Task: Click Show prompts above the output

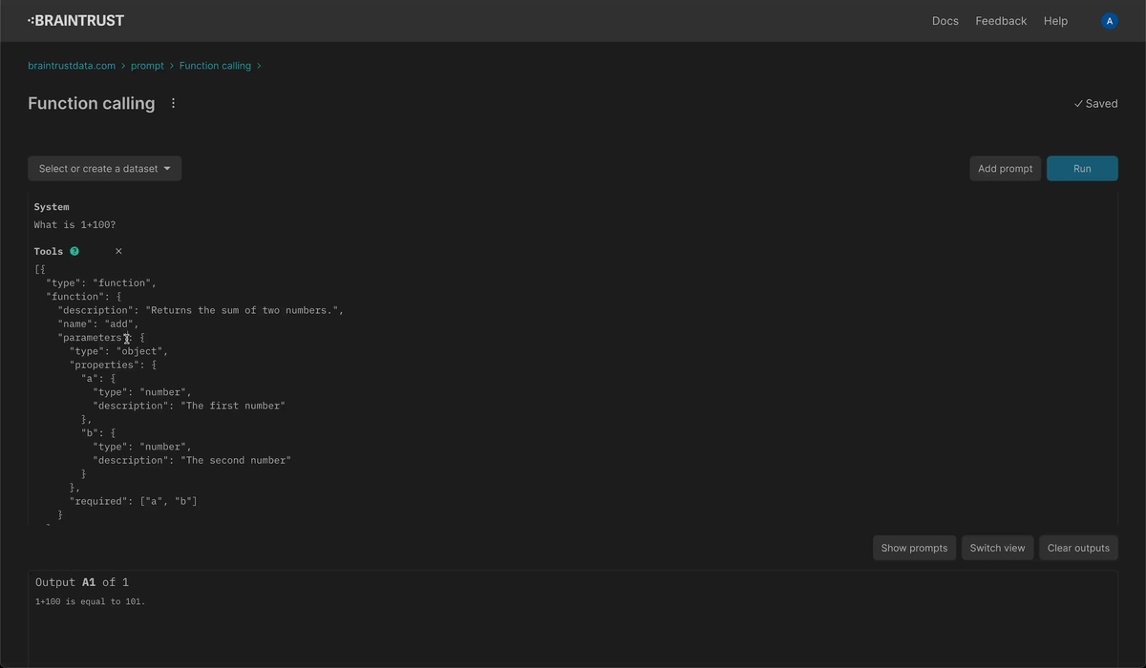Action: [914, 548]
